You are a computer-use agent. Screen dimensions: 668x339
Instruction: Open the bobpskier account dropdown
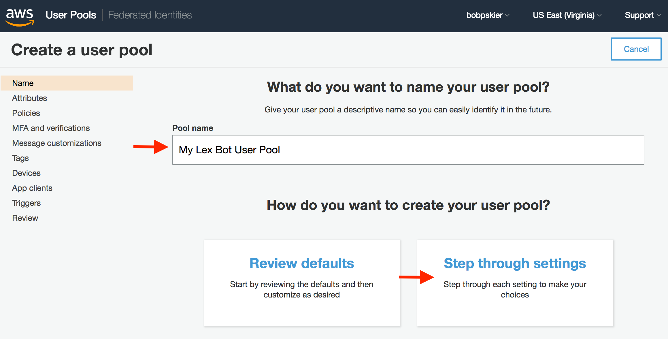[488, 15]
